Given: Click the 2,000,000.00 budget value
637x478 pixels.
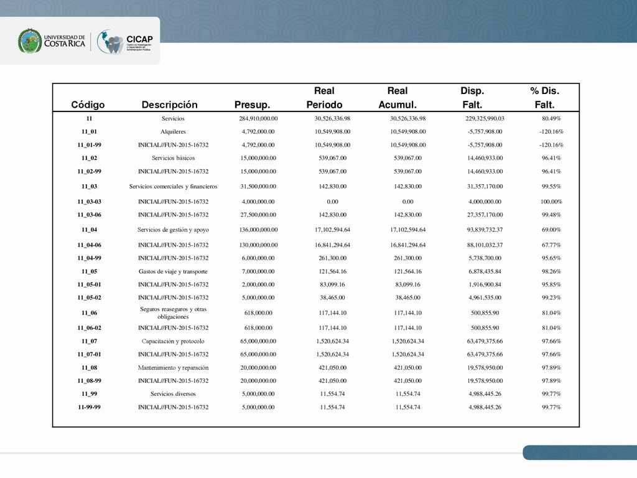Looking at the screenshot, I should click(258, 284).
